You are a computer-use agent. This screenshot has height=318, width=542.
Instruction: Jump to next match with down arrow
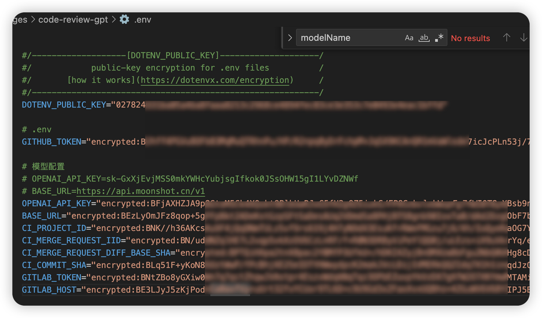524,38
